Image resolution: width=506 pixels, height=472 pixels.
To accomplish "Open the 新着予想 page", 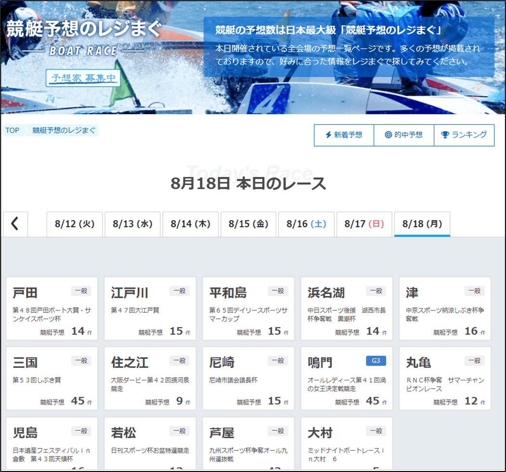I will coord(344,135).
